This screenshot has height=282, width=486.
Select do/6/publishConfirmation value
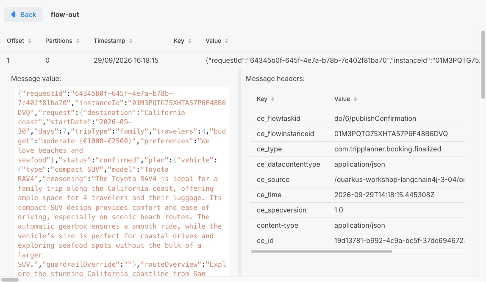tap(375, 118)
